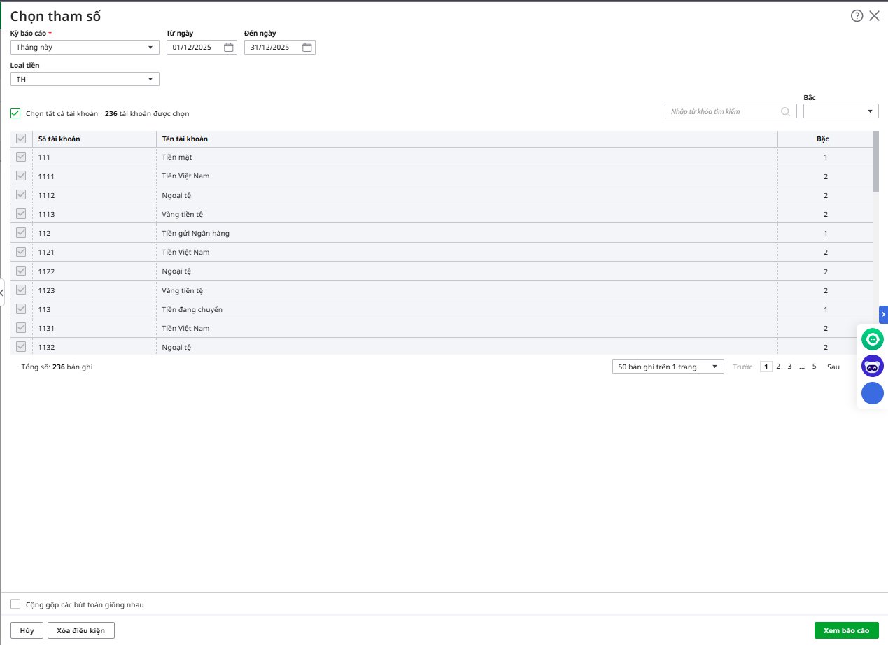Open the records per page dropdown
This screenshot has width=888, height=645.
[668, 367]
